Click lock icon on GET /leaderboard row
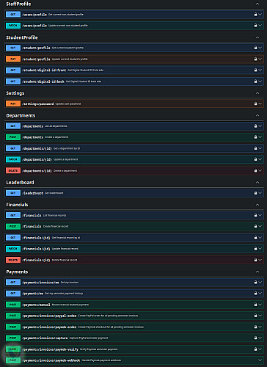 (x=255, y=193)
